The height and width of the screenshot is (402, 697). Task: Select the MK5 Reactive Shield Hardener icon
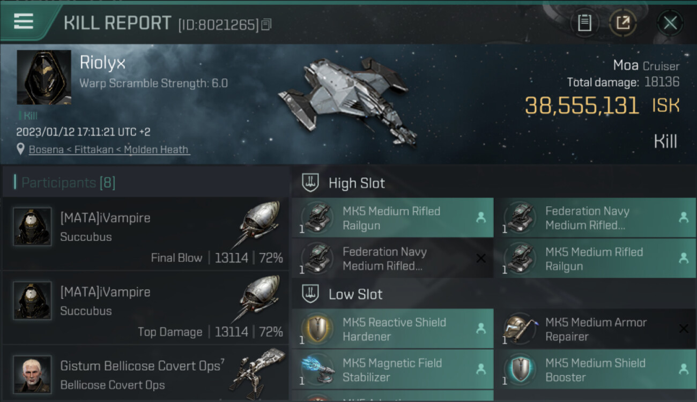click(x=317, y=329)
